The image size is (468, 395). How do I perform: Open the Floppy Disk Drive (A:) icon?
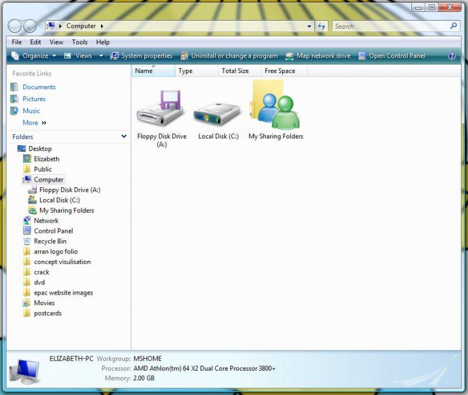161,109
